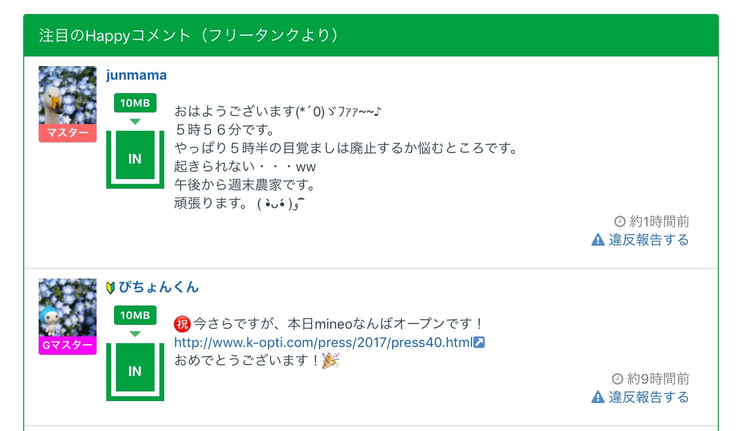Click the warning icon in ぴちょんくん's comment
Viewport: 742px width, 431px height.
(598, 397)
